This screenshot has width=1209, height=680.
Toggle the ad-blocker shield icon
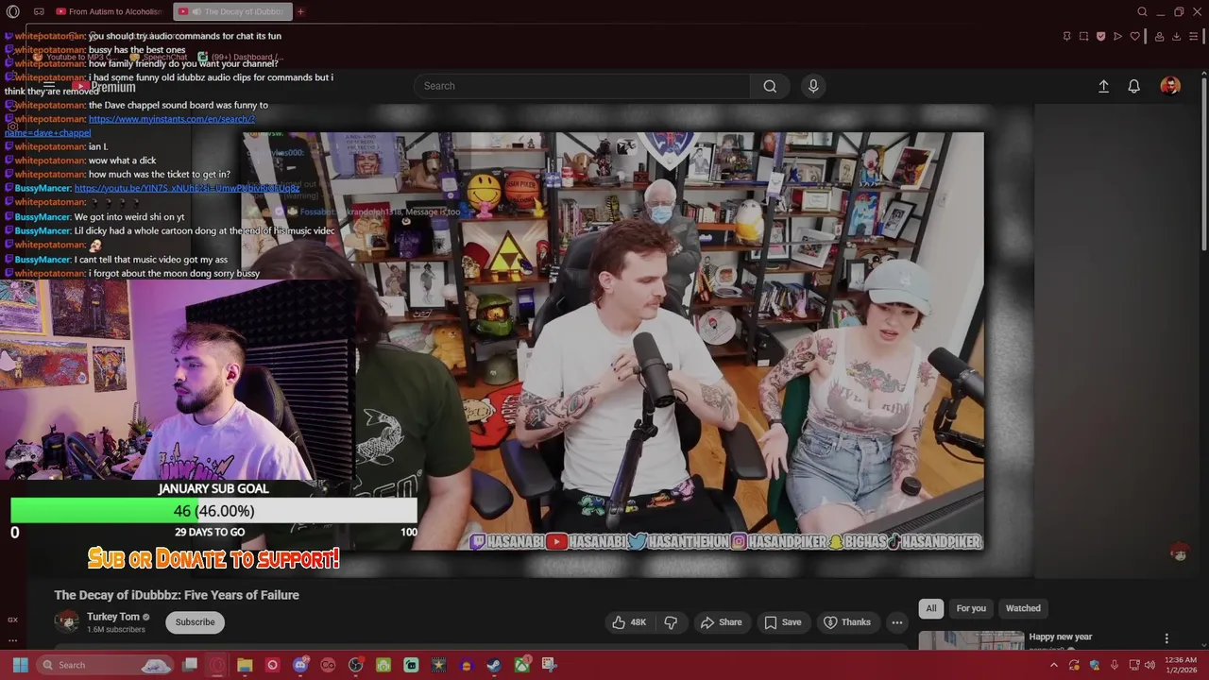1100,37
